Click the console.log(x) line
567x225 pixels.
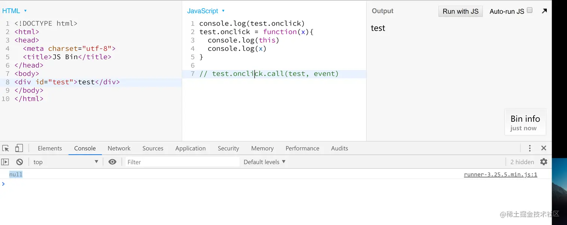[237, 48]
